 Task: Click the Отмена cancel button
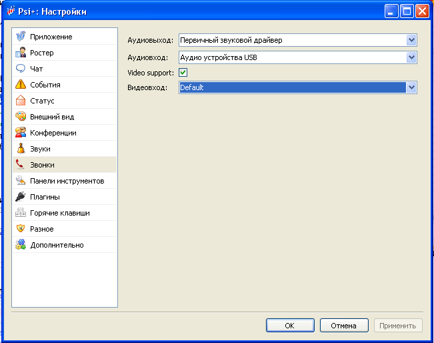(344, 326)
